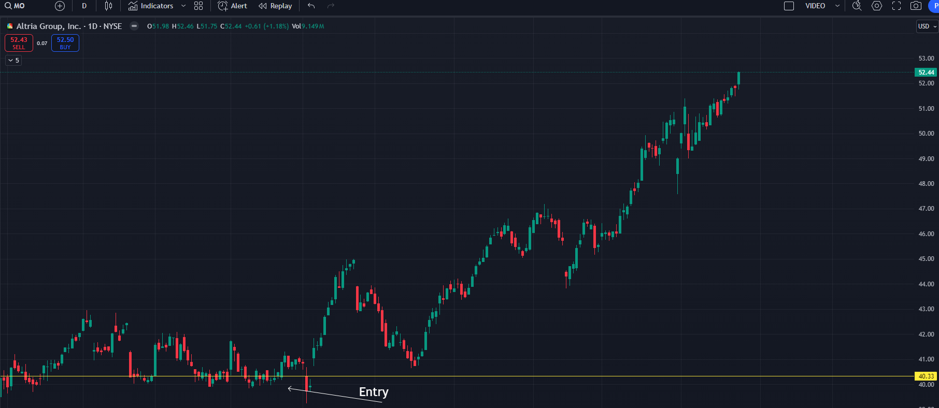Expand the collapsed 5 indicators legend
Viewport: 939px width, 408px height.
click(13, 61)
